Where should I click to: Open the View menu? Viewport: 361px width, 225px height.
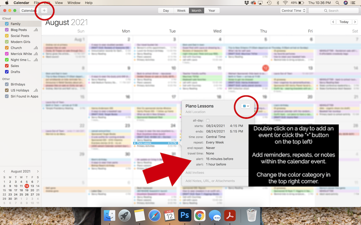59,3
